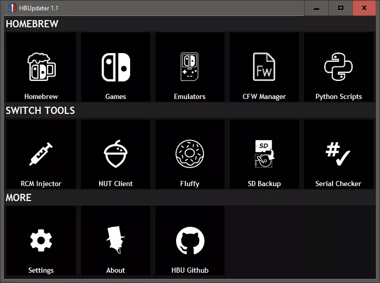
Task: Click the "Homebrew" tile label text
Action: [x=41, y=96]
